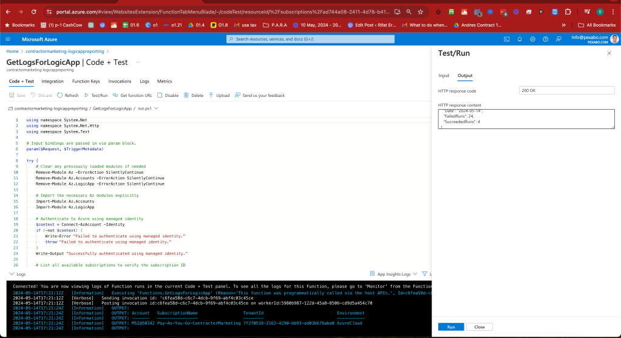Click the account avatar for Info@pexabo.com
This screenshot has width=621, height=338.
coord(615,39)
